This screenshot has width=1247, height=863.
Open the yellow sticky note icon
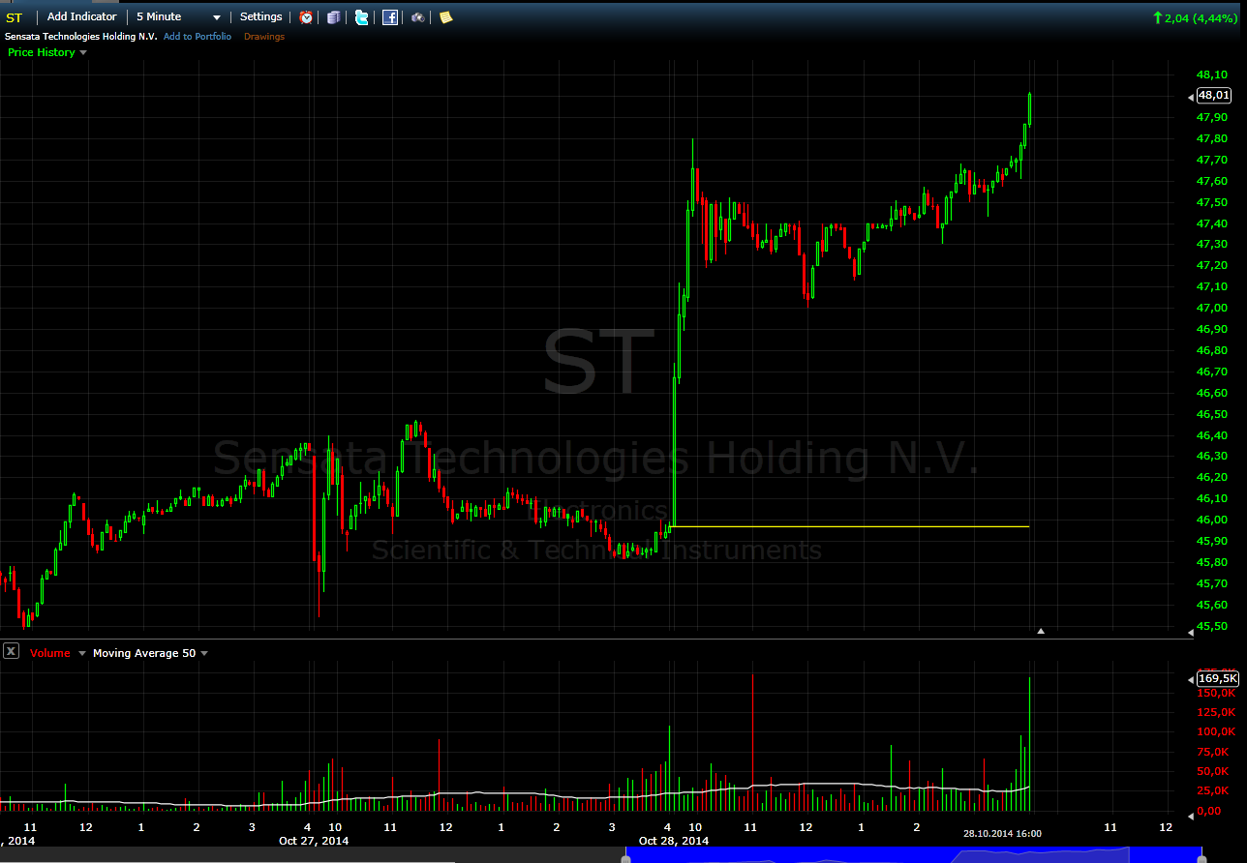pos(445,17)
